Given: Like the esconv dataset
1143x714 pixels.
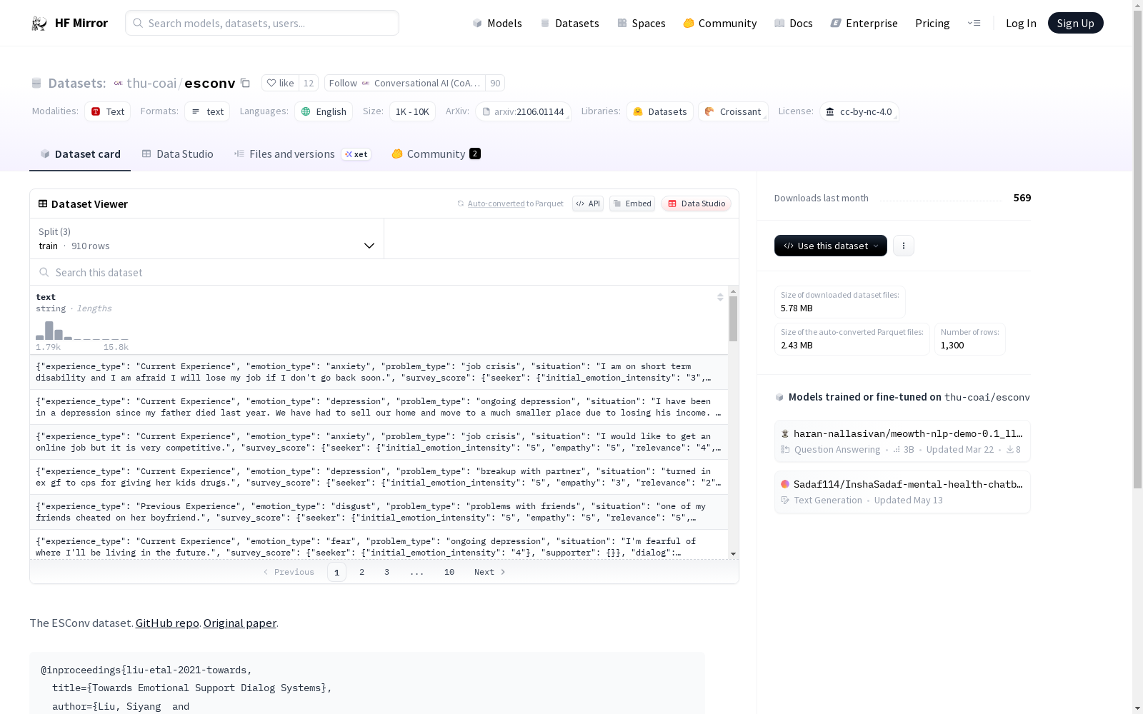Looking at the screenshot, I should click(x=280, y=83).
